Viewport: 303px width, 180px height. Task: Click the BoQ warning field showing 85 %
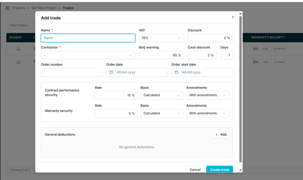pyautogui.click(x=161, y=55)
